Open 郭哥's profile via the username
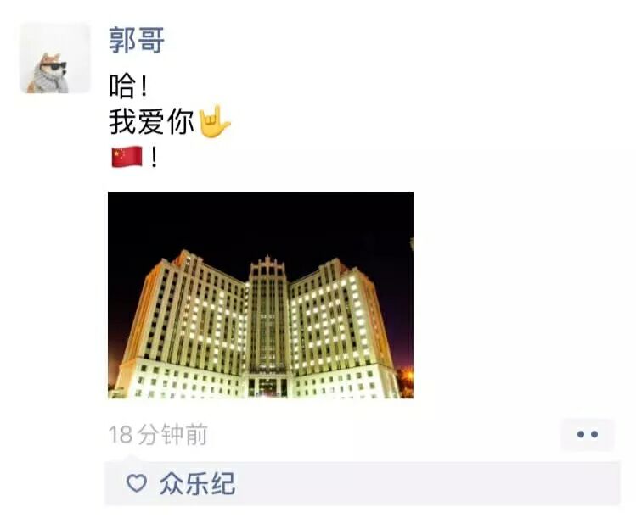 coord(136,40)
